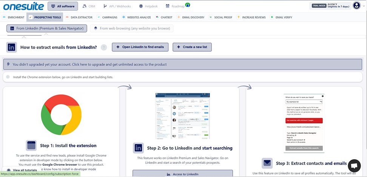Select From Linkedin (Premium & Sales Navigator)
This screenshot has height=177, width=367.
tap(47, 29)
